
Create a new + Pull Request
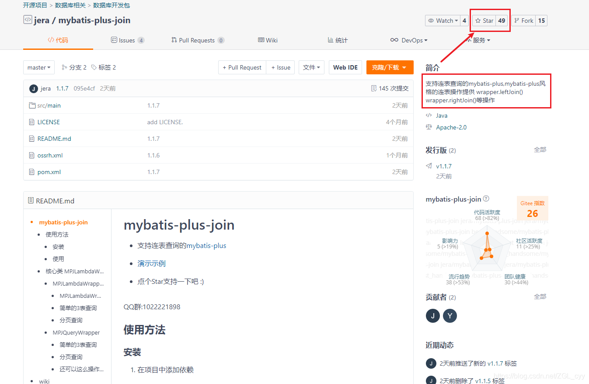click(242, 67)
